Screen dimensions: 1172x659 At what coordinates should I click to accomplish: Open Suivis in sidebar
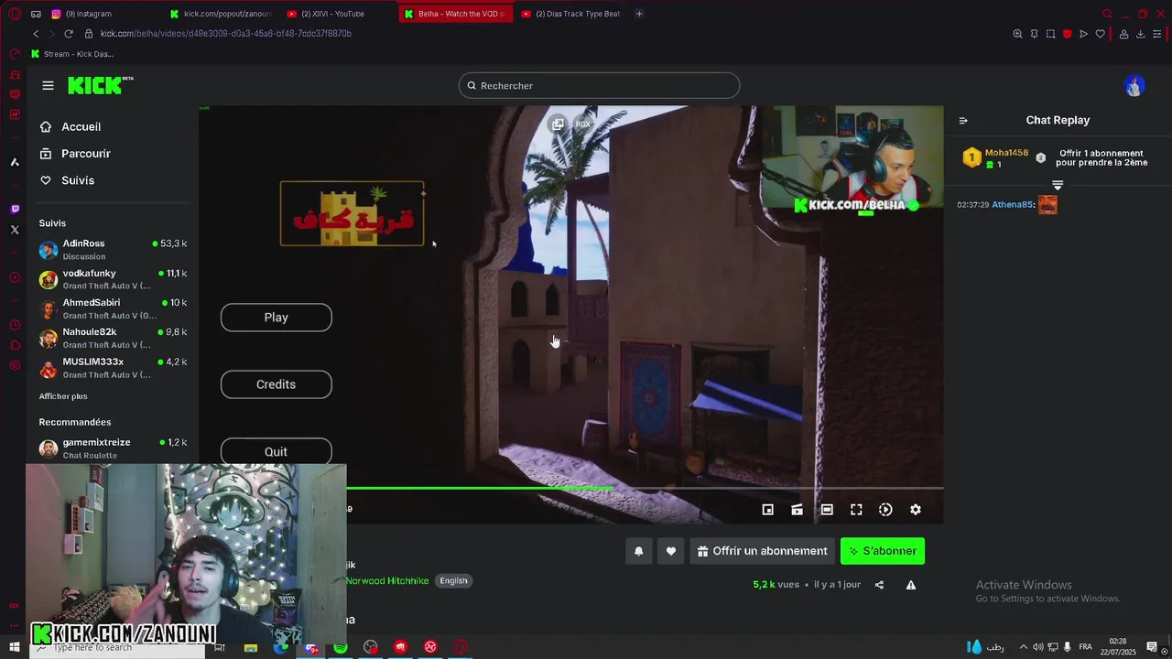click(x=67, y=180)
